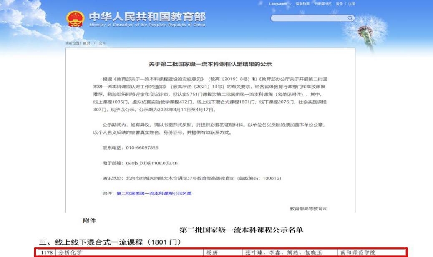The height and width of the screenshot is (257, 433).
Task: Click the contact phone number 010-66097856
Action: tap(142, 147)
